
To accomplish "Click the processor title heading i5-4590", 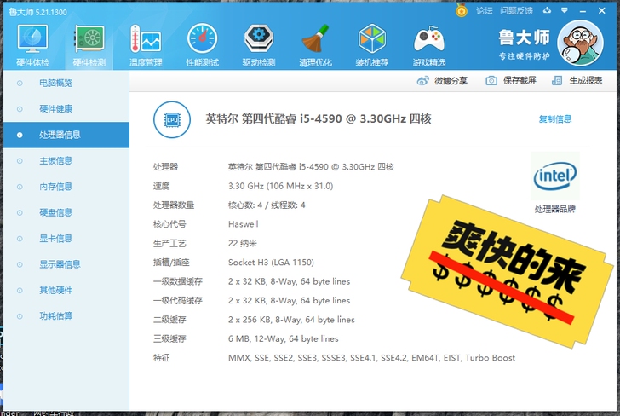I will tap(319, 118).
